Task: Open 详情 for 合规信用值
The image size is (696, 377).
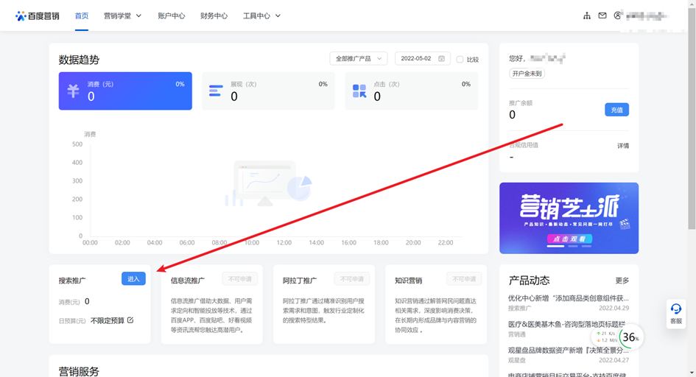Action: (x=623, y=146)
